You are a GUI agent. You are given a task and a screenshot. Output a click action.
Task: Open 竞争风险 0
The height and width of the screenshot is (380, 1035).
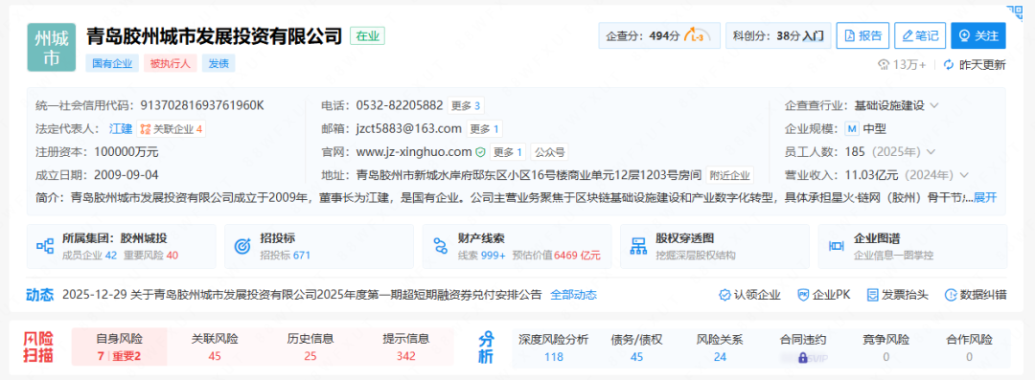click(x=885, y=347)
